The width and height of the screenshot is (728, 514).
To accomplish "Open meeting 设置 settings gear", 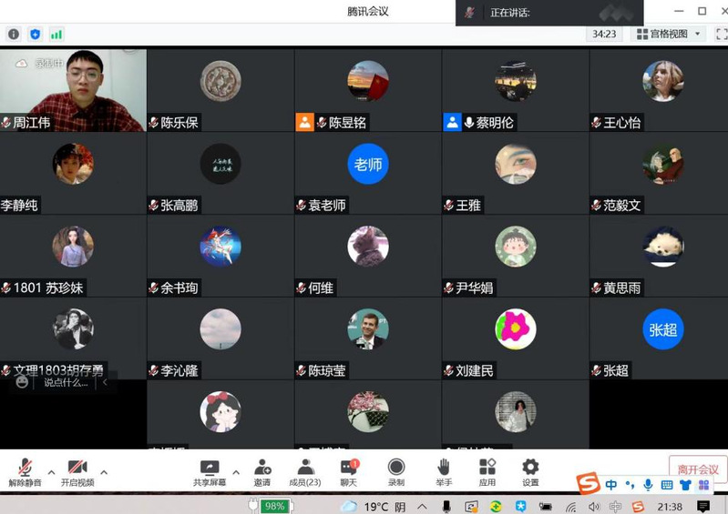I will pos(530,468).
